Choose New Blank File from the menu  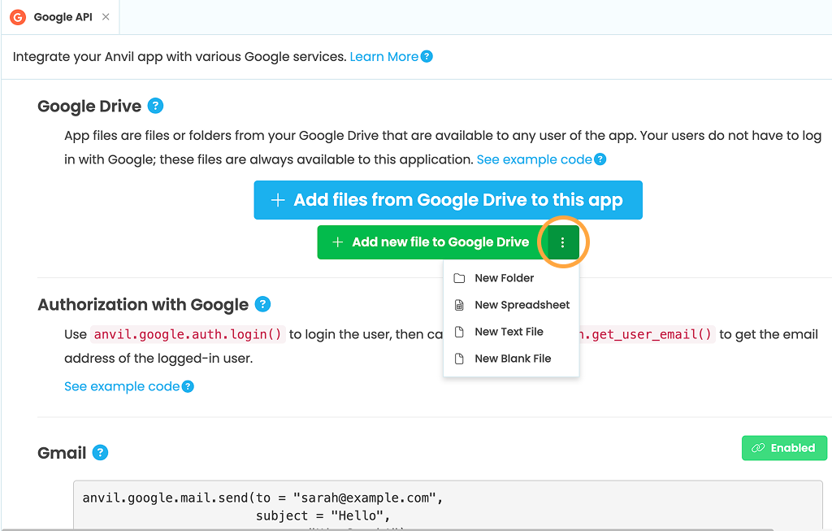coord(513,359)
